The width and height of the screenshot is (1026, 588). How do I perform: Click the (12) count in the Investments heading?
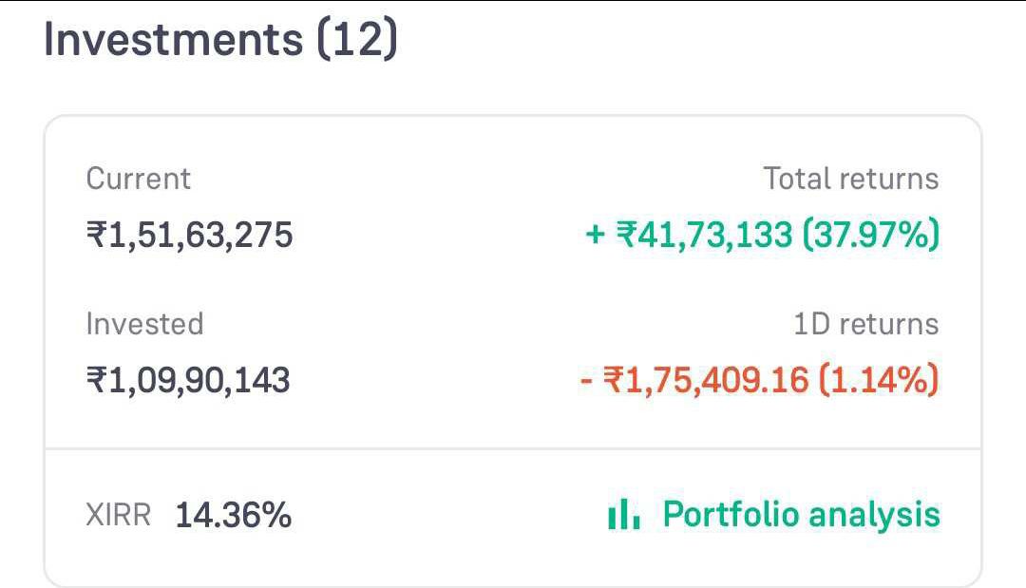(357, 39)
